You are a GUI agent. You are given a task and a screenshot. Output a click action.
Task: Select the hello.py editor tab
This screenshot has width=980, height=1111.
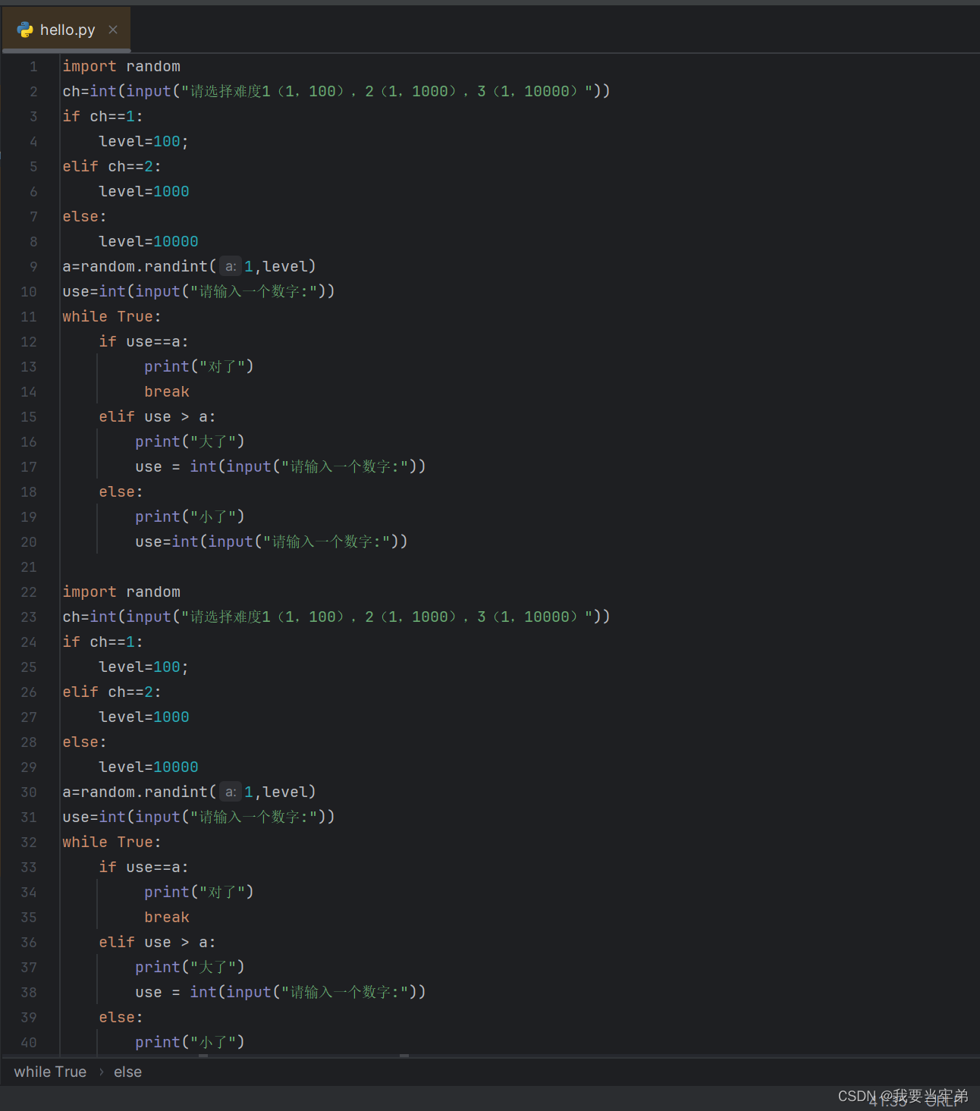pos(67,30)
